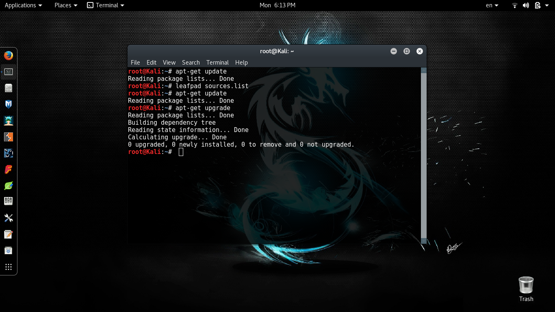The height and width of the screenshot is (312, 555).
Task: Launch Firefox from the dock
Action: point(9,56)
